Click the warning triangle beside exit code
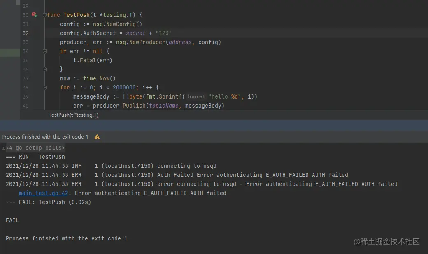This screenshot has height=254, width=428. pyautogui.click(x=97, y=137)
